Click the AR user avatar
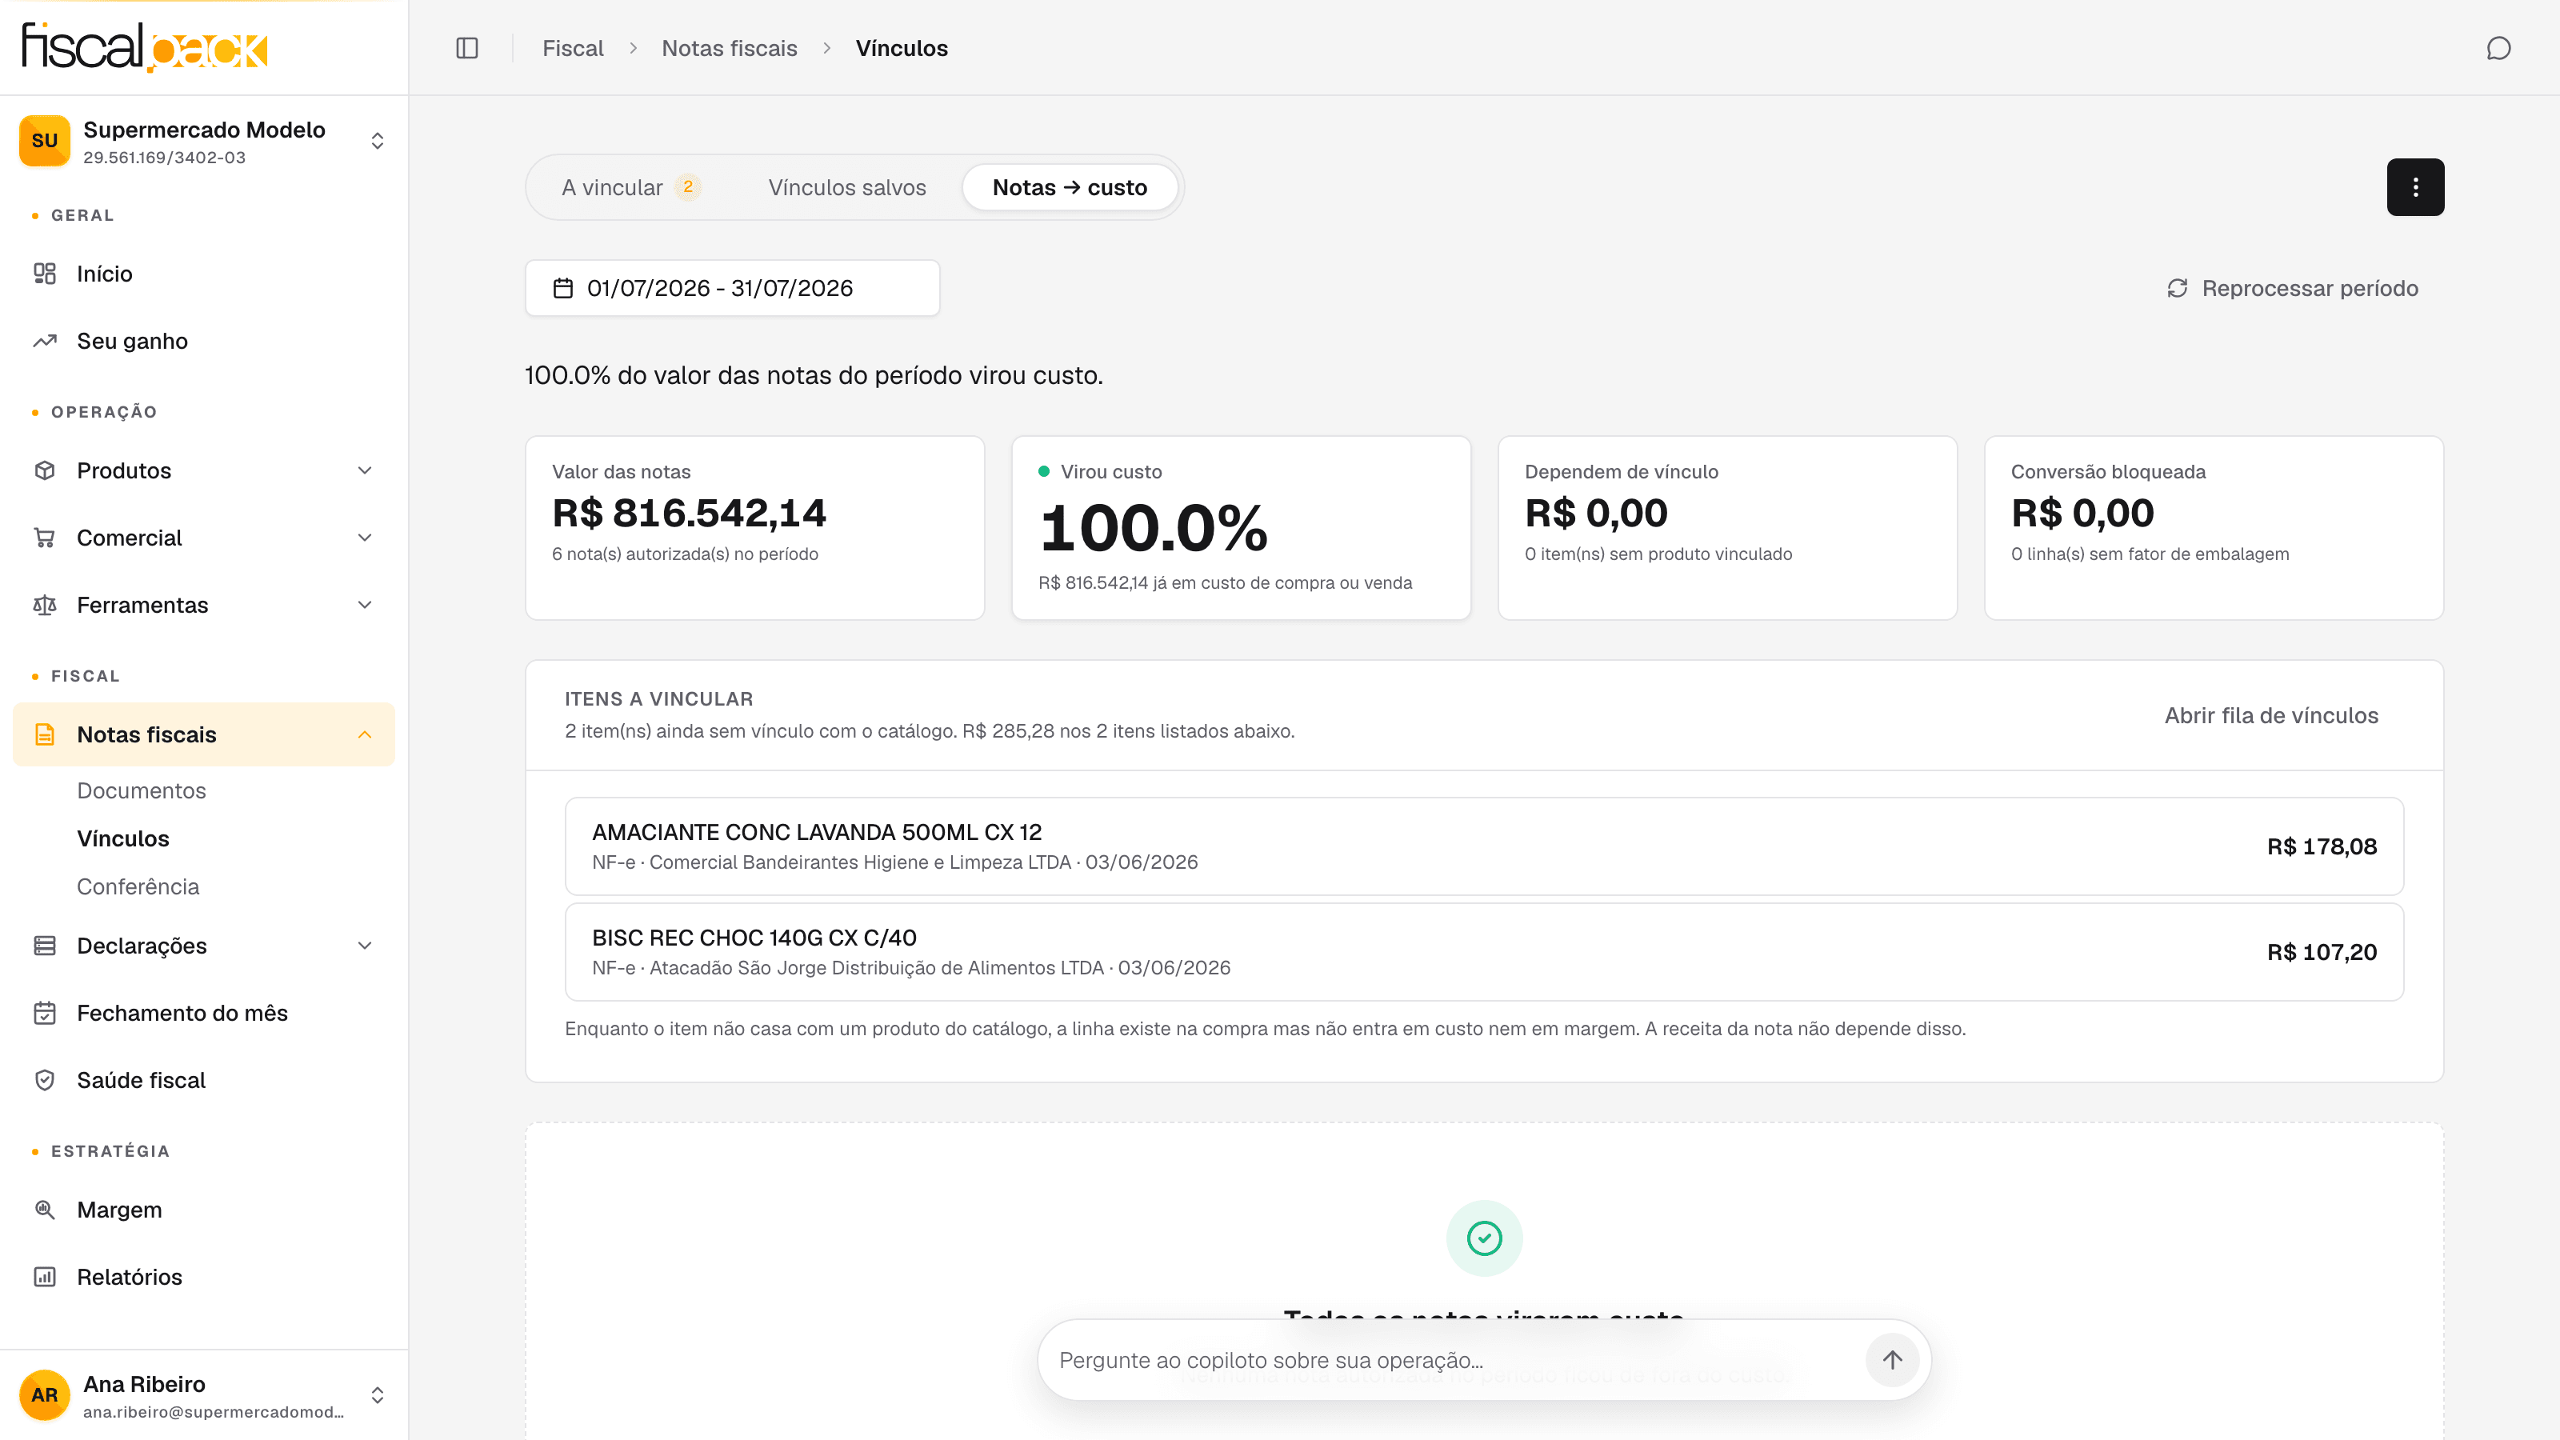 pos(45,1395)
